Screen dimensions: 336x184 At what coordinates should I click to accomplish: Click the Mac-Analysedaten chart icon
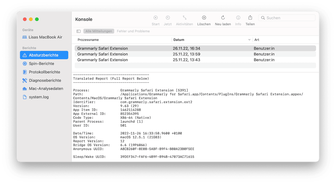tap(25, 89)
